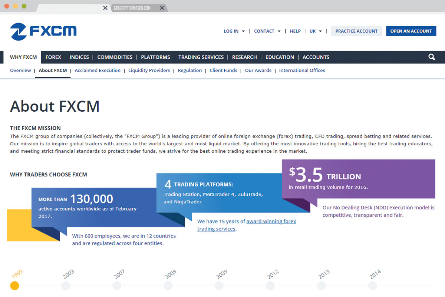Viewport: 445px width, 297px height.
Task: Click the MORE THAN 130,000 banner
Action: [x=95, y=207]
